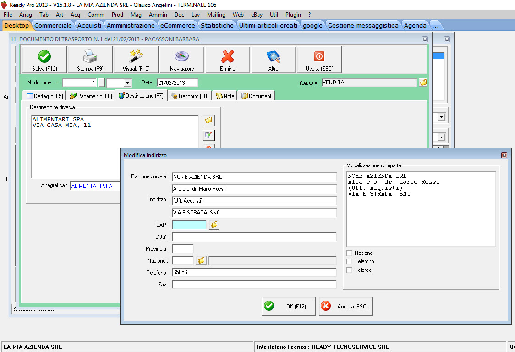
Task: Enable the Nazione checkbox
Action: pos(350,253)
